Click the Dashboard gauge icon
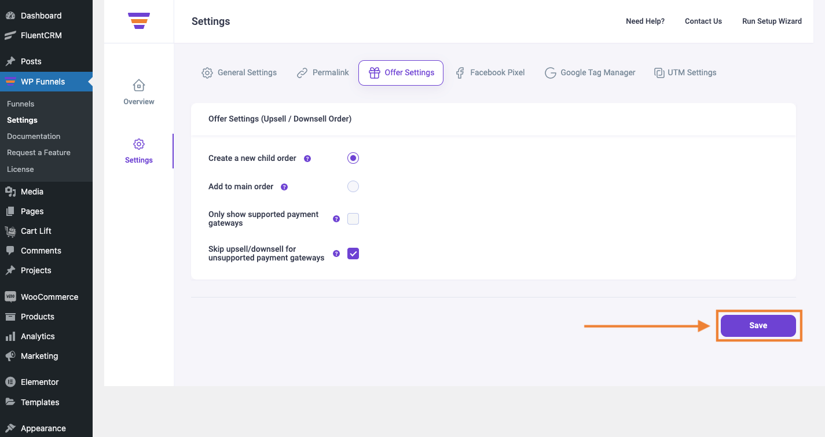This screenshot has width=825, height=437. pyautogui.click(x=10, y=16)
